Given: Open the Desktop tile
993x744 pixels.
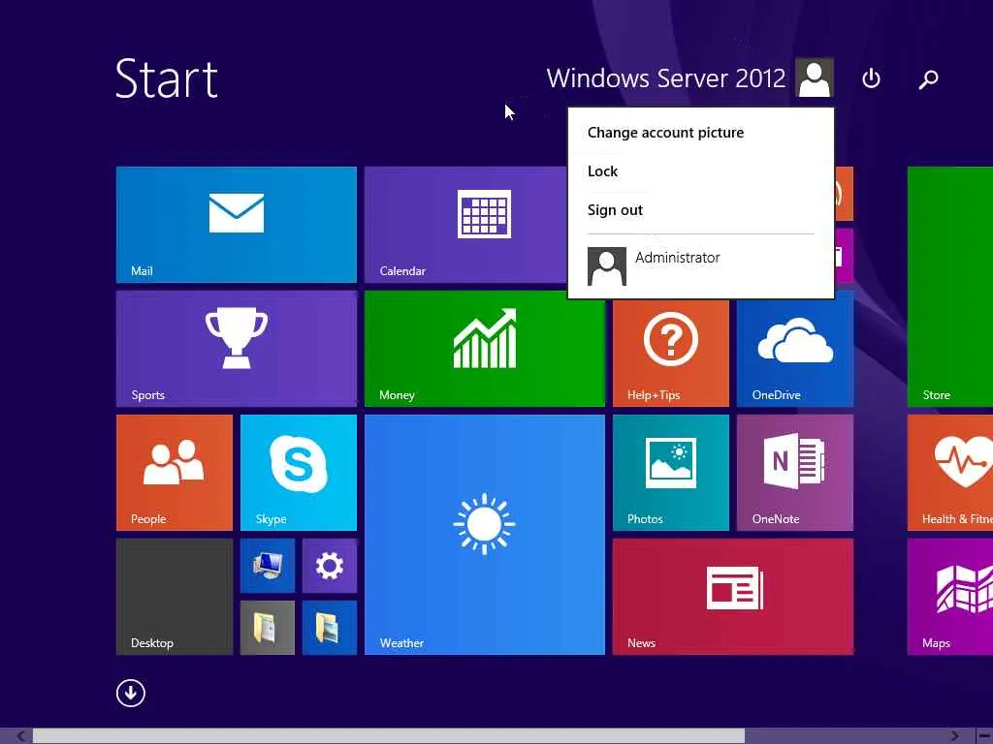Looking at the screenshot, I should pos(175,597).
